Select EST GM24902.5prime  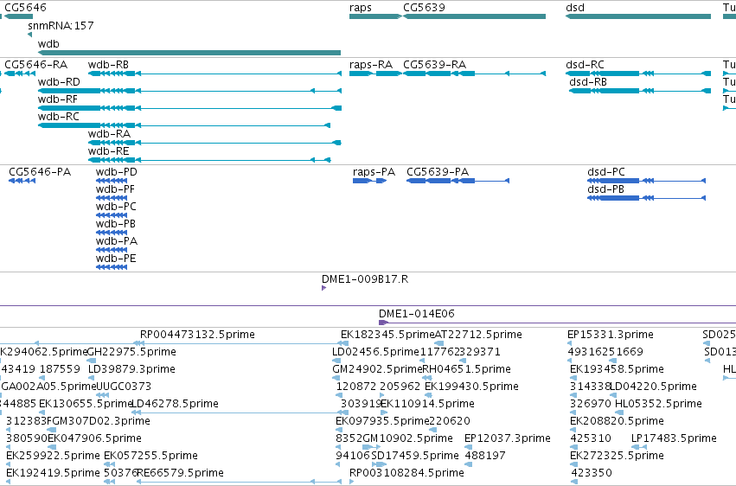pos(377,369)
